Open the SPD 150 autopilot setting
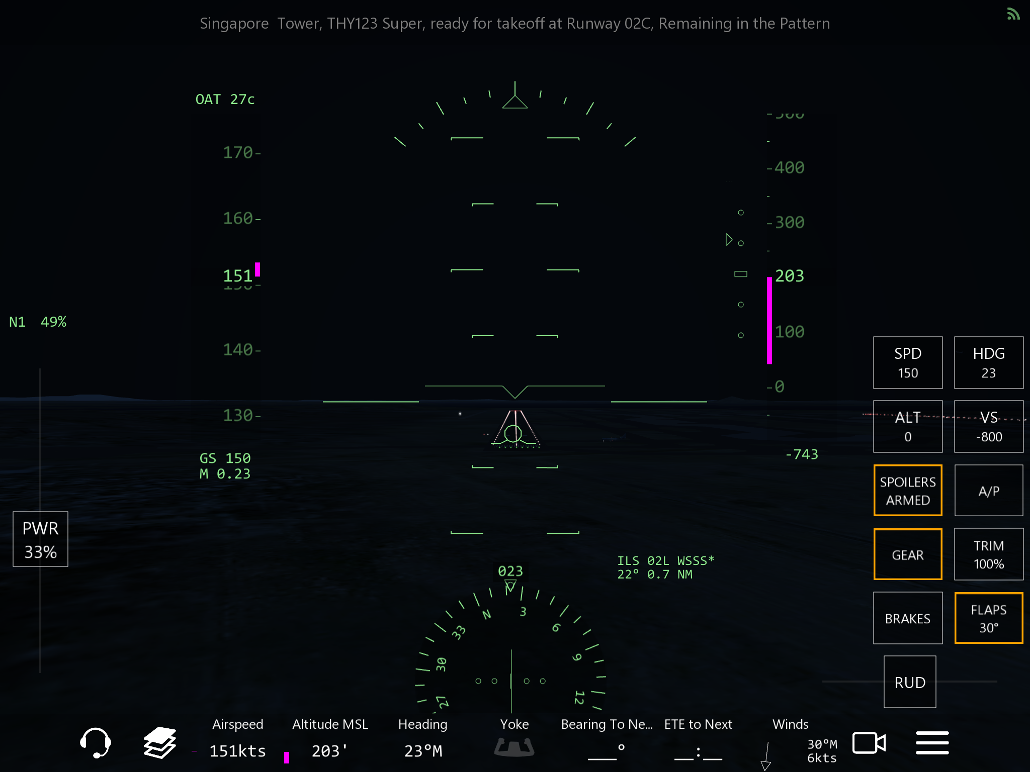Screen dimensions: 1030x772 (x=907, y=363)
